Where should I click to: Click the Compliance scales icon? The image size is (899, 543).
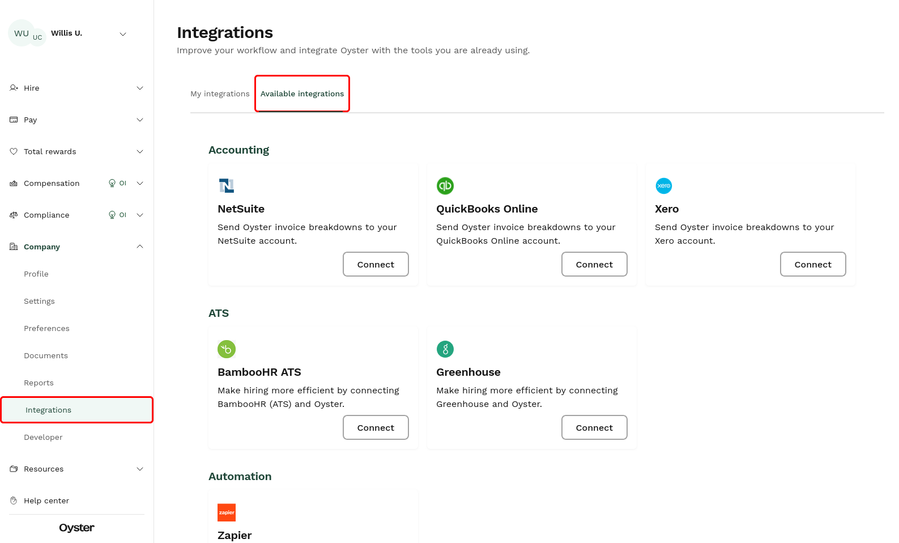tap(14, 215)
